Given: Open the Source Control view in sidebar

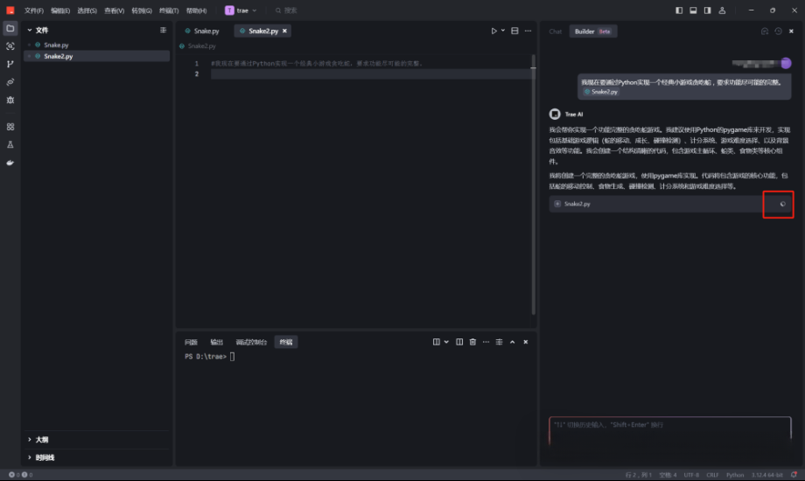Looking at the screenshot, I should tap(10, 64).
